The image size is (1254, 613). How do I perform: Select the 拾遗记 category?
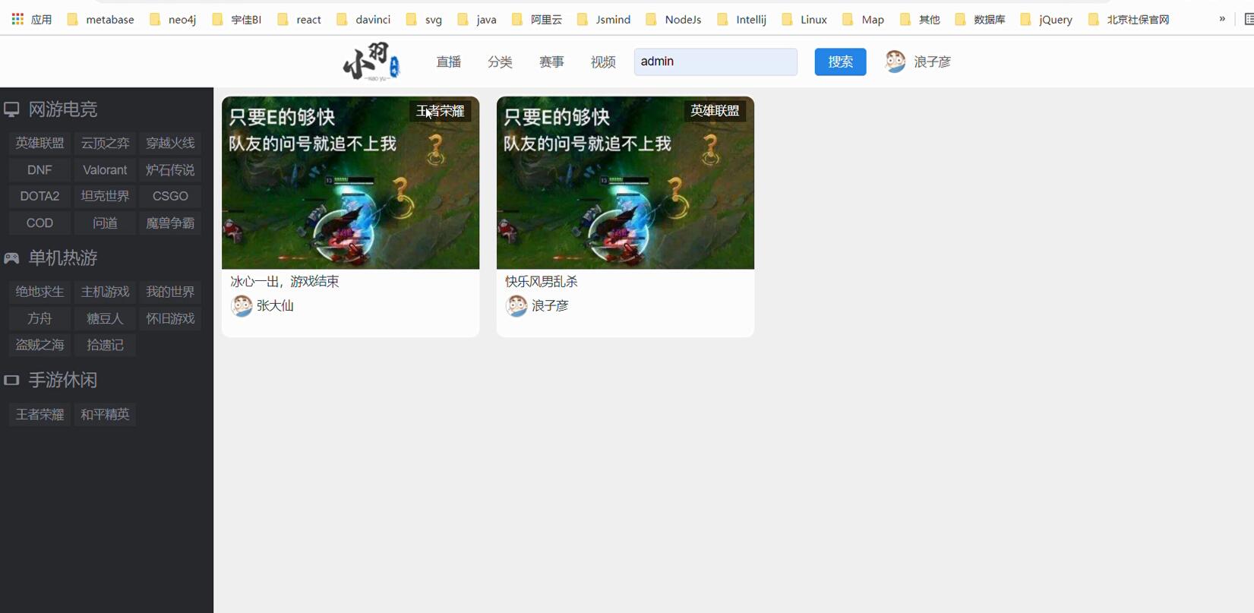tap(106, 345)
